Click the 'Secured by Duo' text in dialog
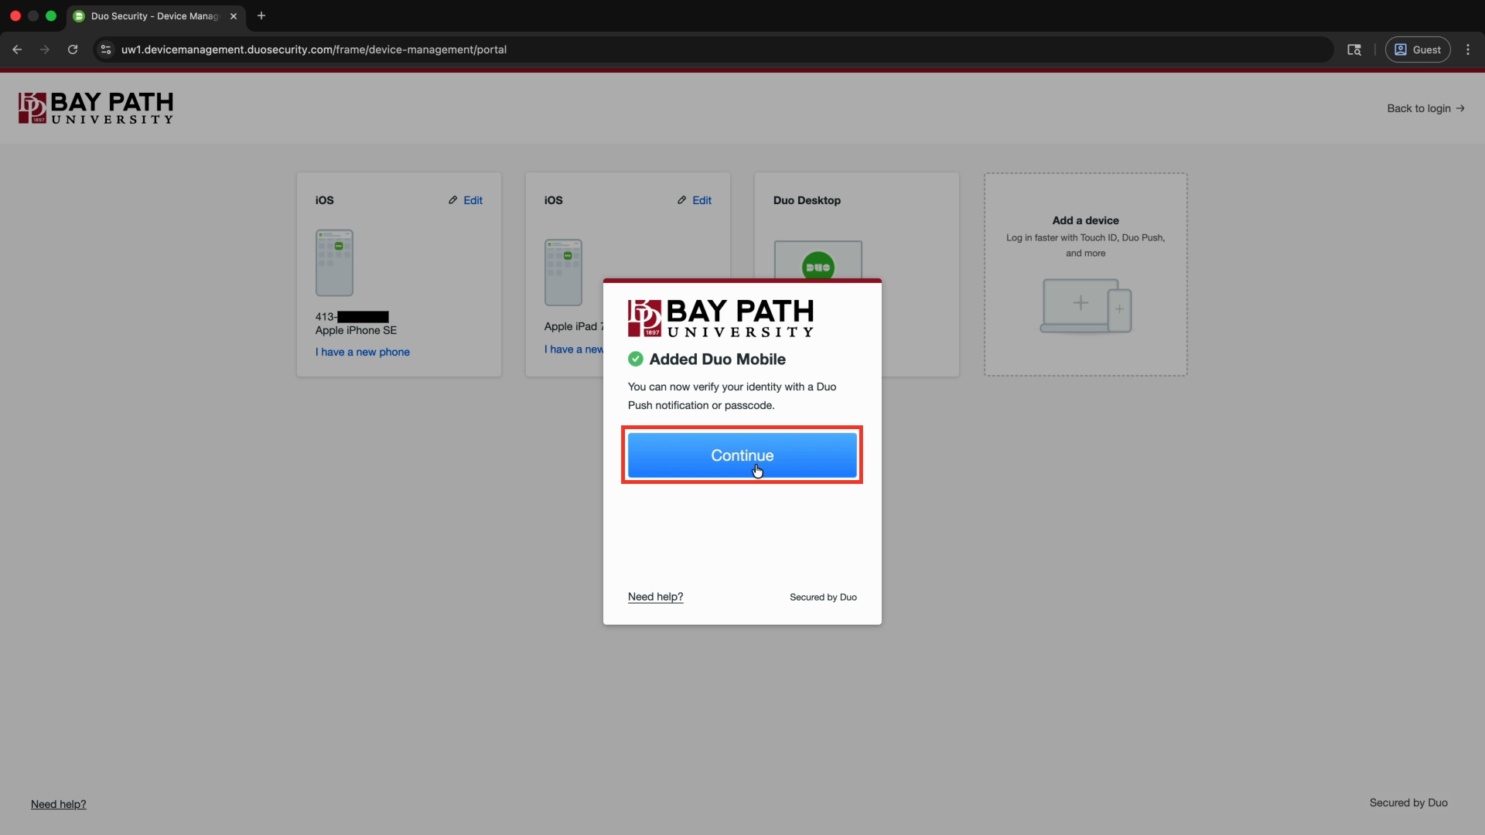 point(823,597)
